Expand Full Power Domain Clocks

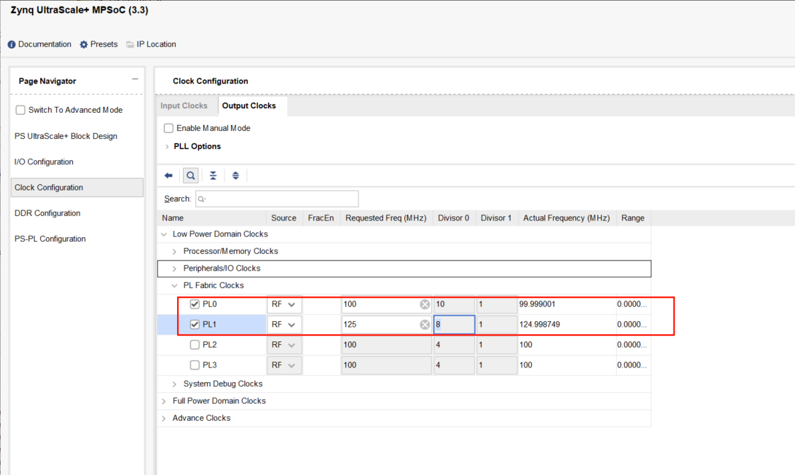coord(164,402)
